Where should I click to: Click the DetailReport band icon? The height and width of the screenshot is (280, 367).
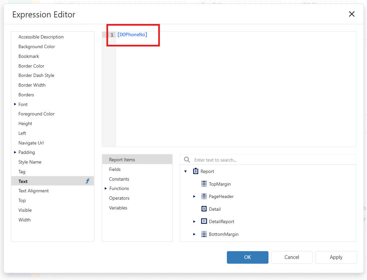(x=204, y=221)
